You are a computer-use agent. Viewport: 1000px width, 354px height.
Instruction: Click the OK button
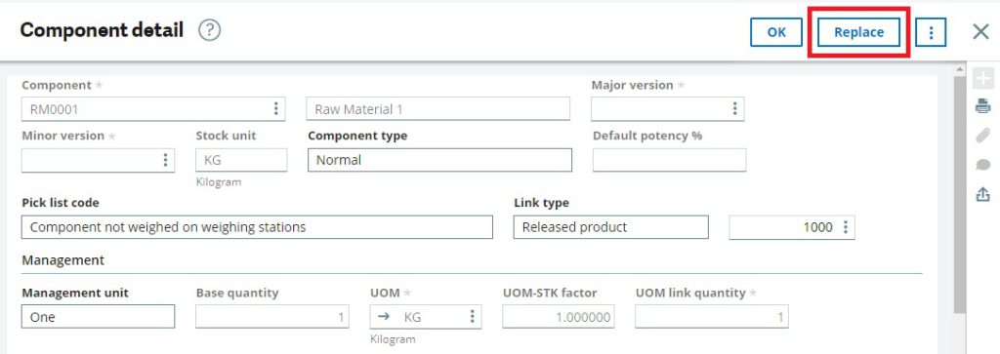pos(776,32)
